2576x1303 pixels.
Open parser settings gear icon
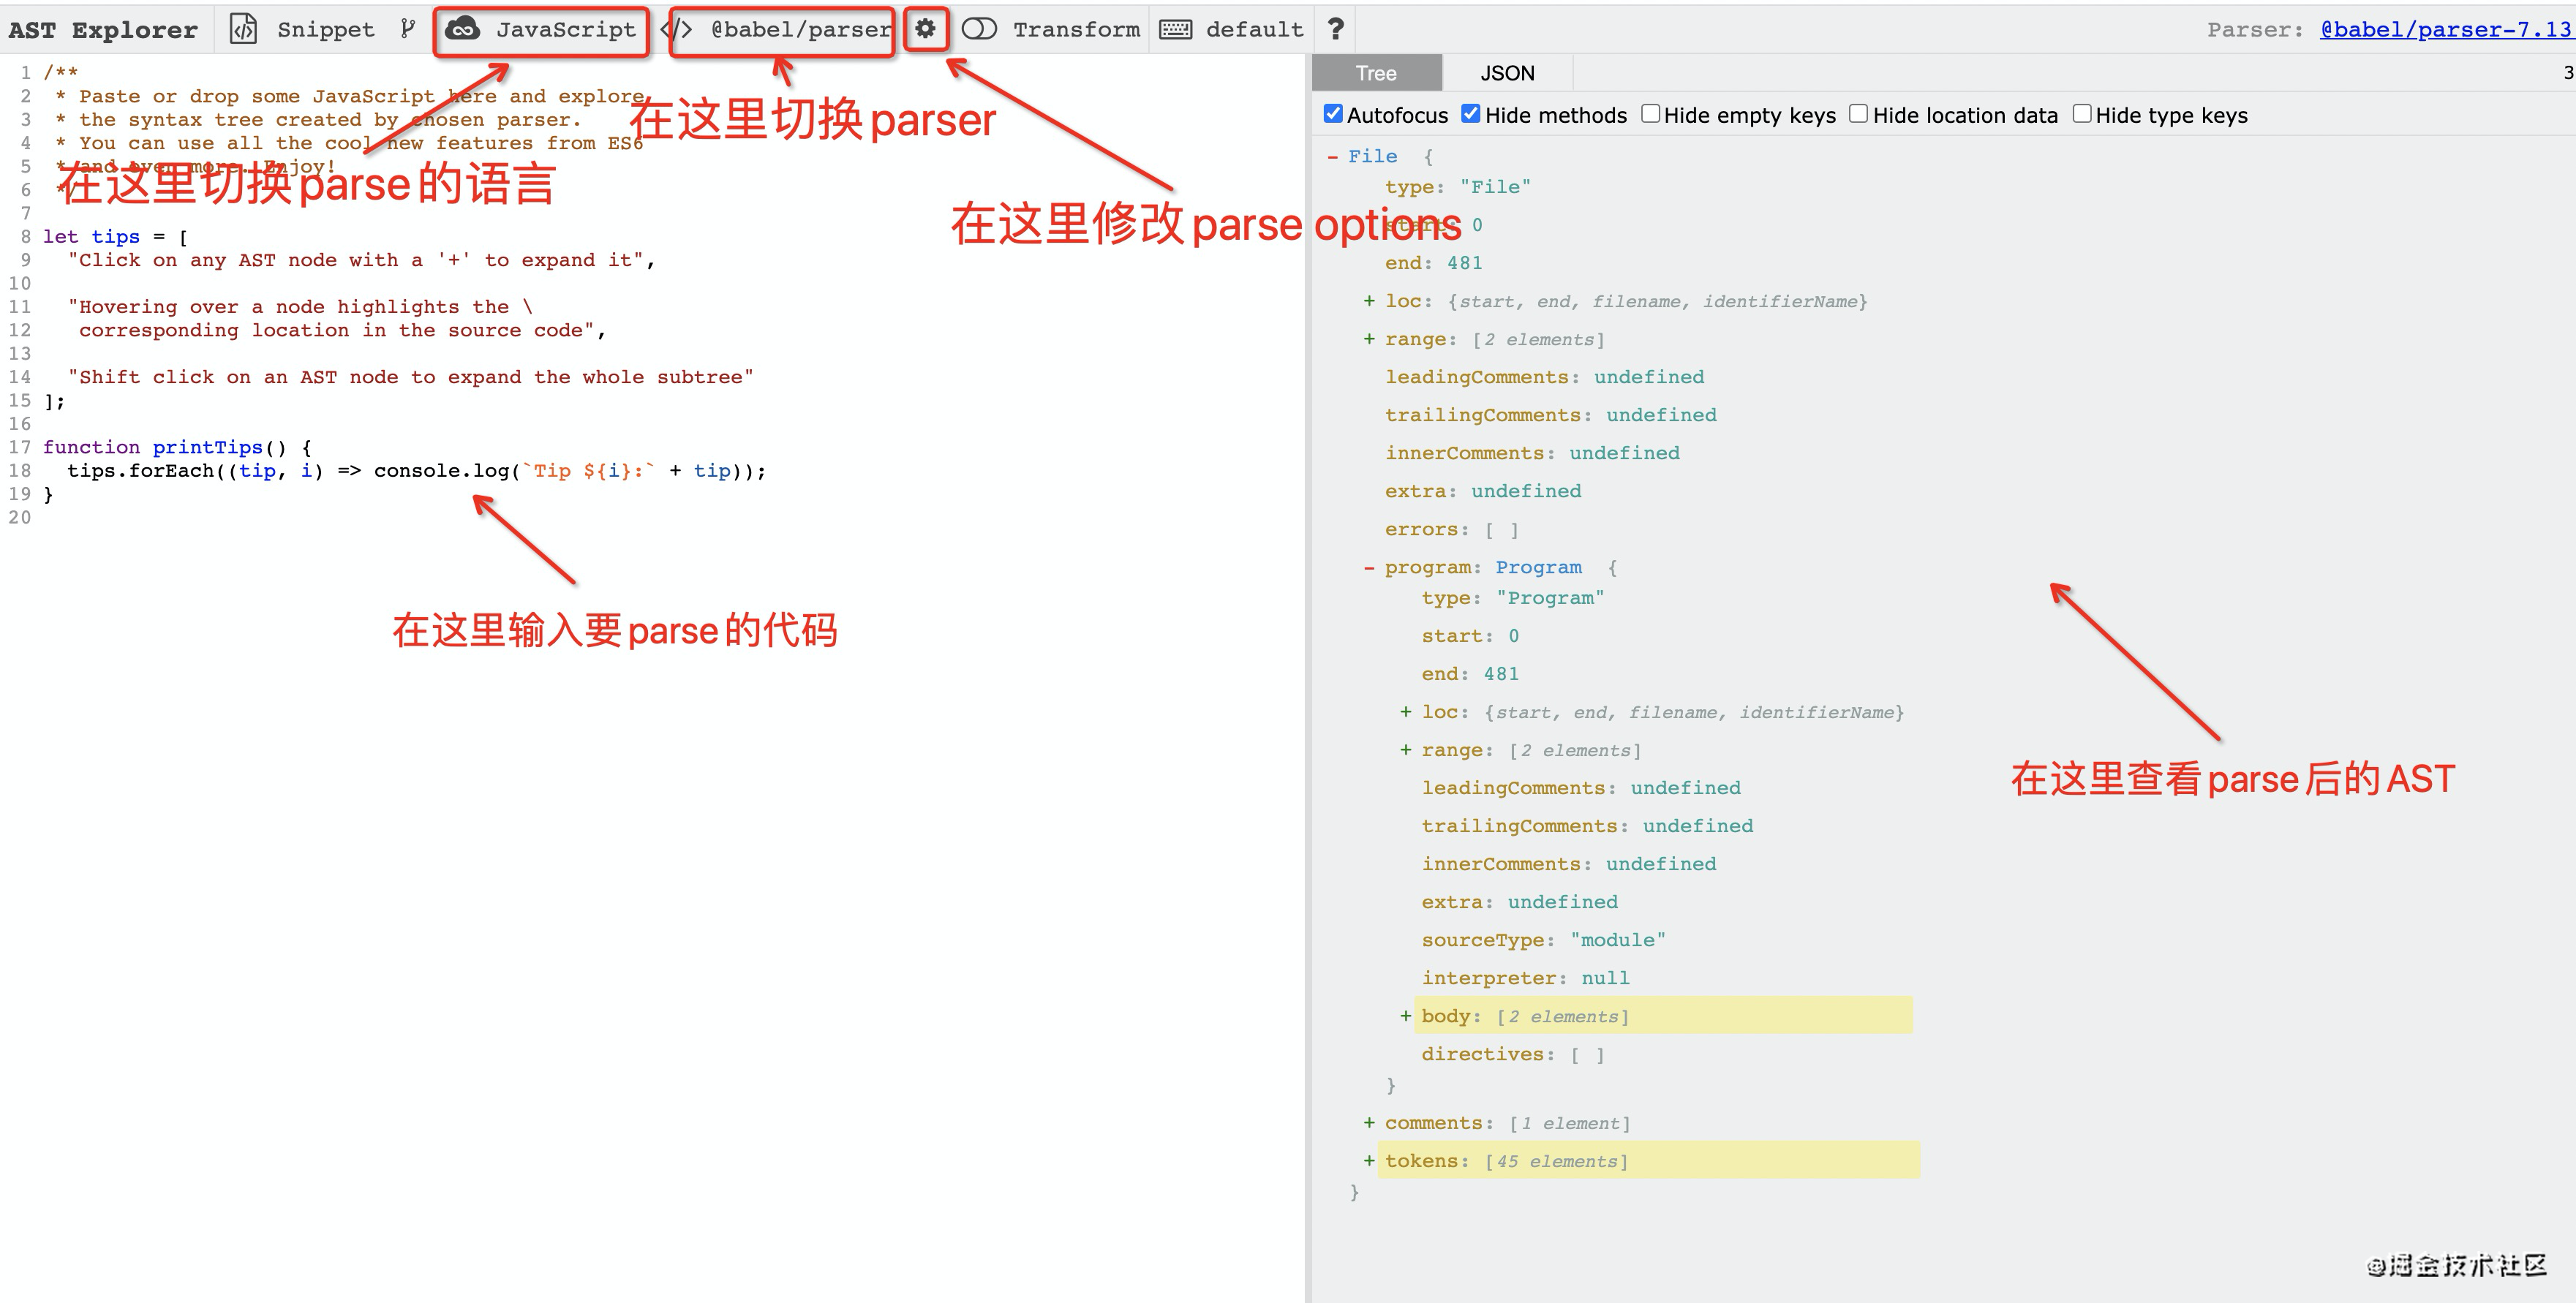pyautogui.click(x=925, y=29)
